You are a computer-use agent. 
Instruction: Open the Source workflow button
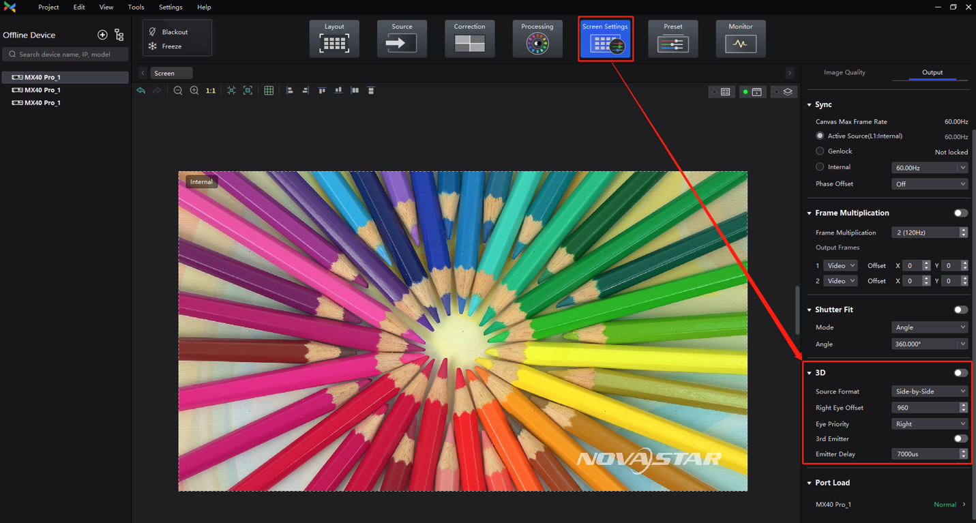click(x=402, y=39)
